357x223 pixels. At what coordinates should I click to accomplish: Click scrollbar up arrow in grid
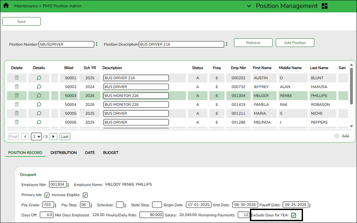pyautogui.click(x=351, y=65)
